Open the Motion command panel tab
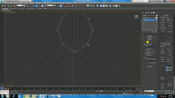The image size is (175, 98). [x=151, y=13]
